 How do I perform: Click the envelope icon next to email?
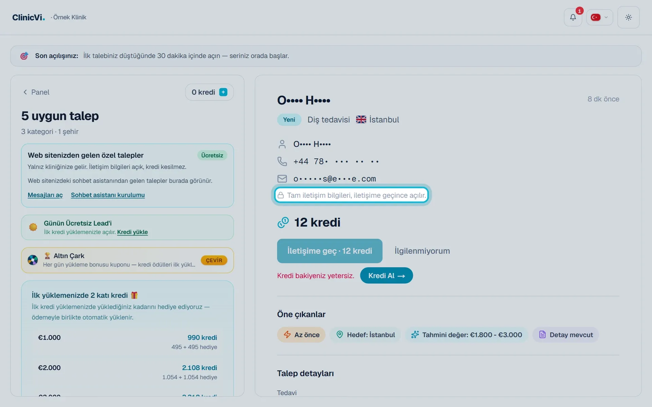point(282,179)
